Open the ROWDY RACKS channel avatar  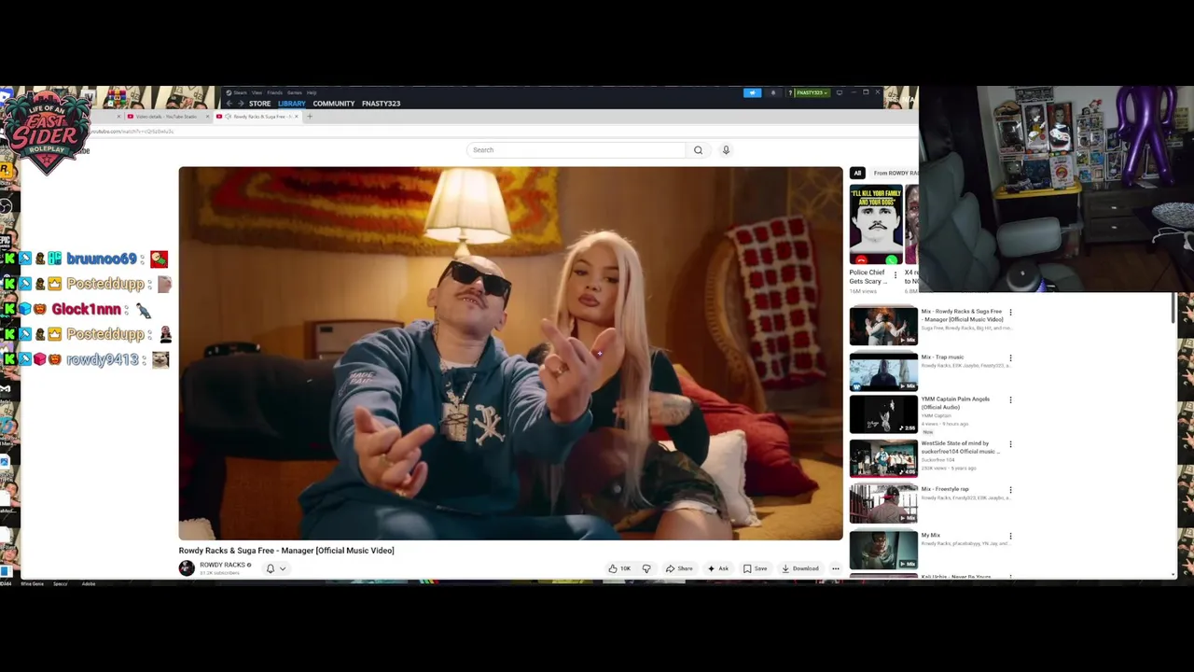(x=187, y=567)
